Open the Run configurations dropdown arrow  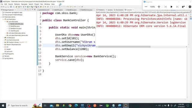pos(30,7)
